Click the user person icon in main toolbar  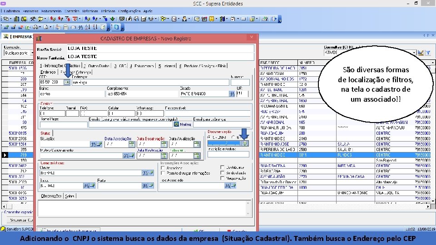(184, 19)
